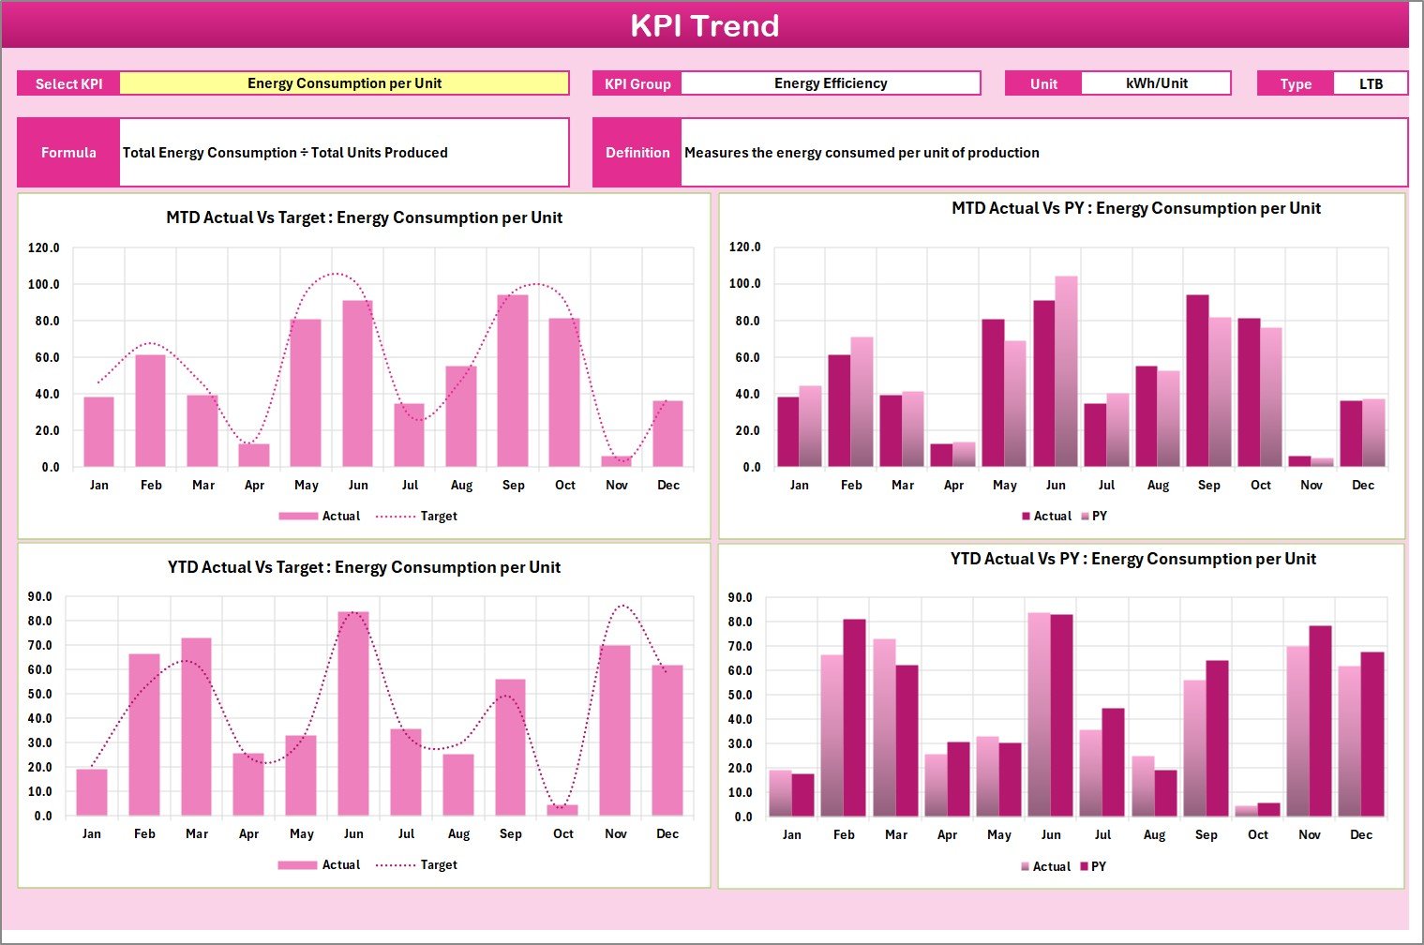Select the YTD Actual Vs PY chart title
Screen dimensions: 1424x945
pyautogui.click(x=1132, y=559)
